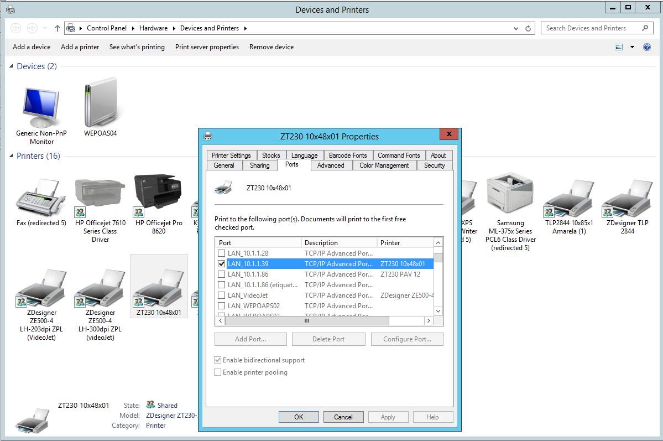
Task: Expand the breadcrumb arrow after Control Panel
Action: pyautogui.click(x=133, y=28)
